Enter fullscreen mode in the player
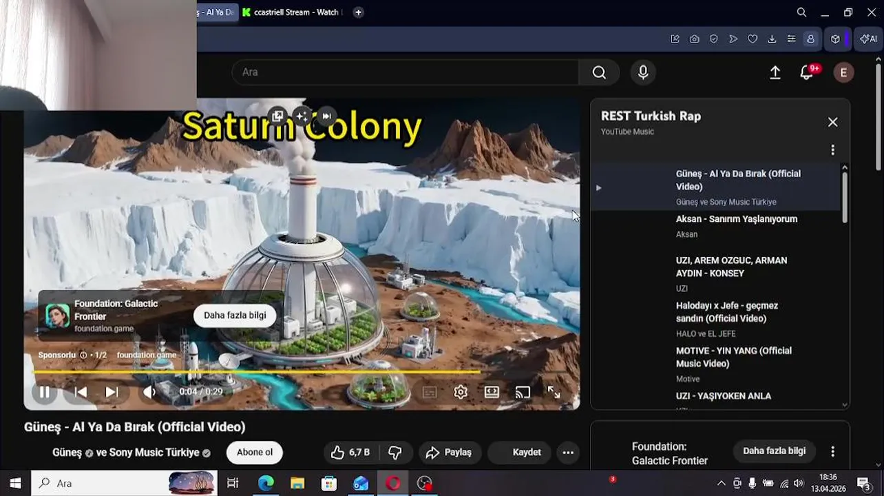Viewport: 884px width, 496px height. pos(554,392)
